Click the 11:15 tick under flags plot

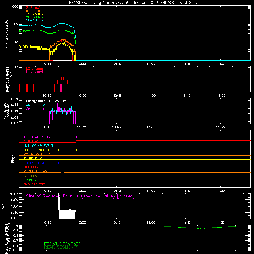click(186, 191)
